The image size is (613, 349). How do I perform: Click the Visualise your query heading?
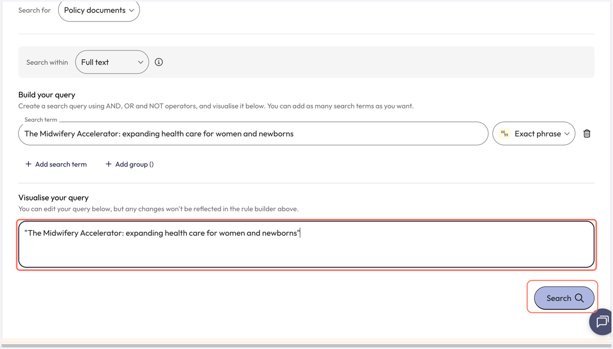(54, 197)
